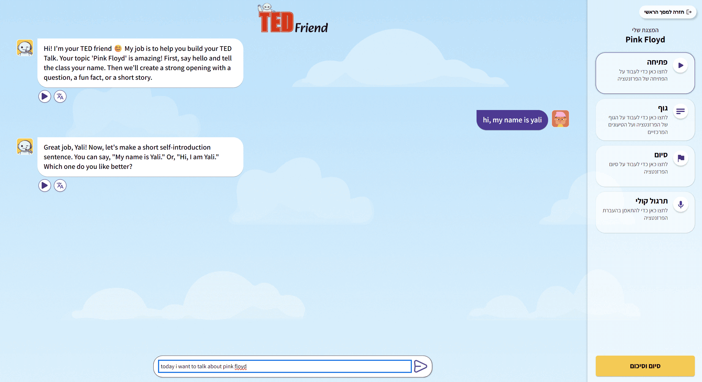Return to main screen via חזרה למסך הראשי

point(668,12)
